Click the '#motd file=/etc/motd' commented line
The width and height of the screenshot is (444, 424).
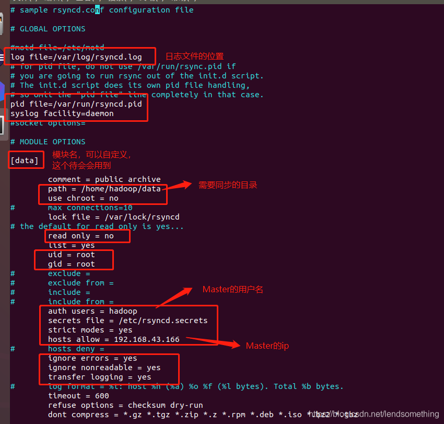[57, 47]
